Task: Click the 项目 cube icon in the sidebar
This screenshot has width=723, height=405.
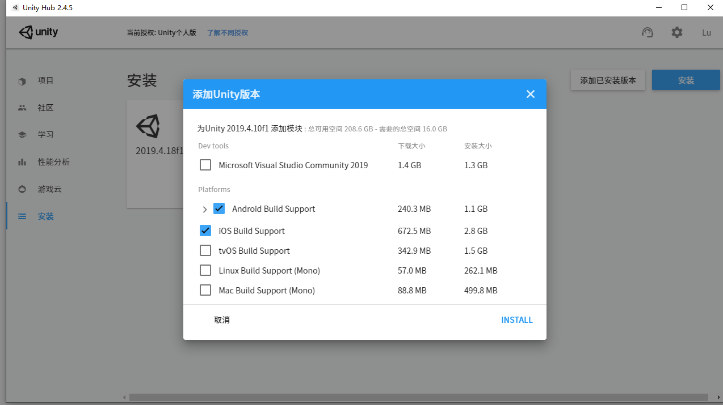Action: pyautogui.click(x=22, y=81)
